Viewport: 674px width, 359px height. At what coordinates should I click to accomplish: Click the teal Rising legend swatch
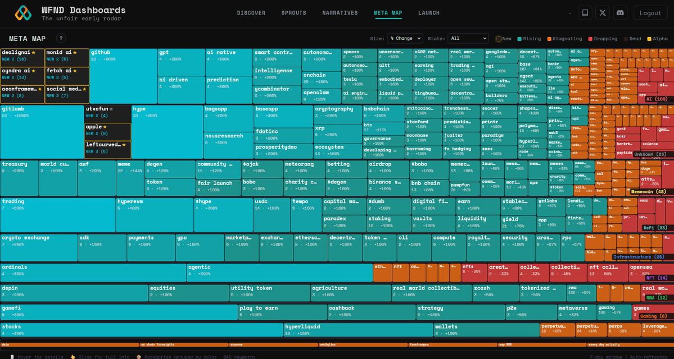(519, 39)
